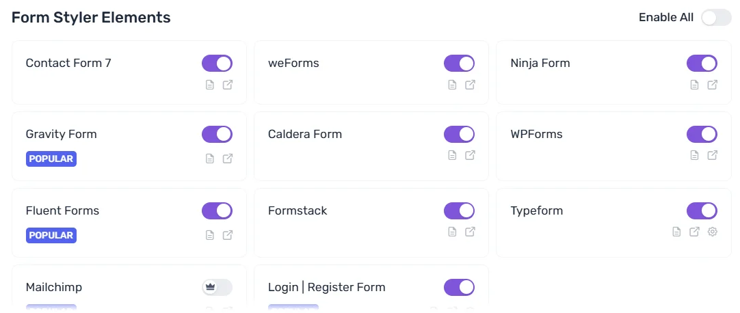Click weForms documentation icon

(x=452, y=85)
